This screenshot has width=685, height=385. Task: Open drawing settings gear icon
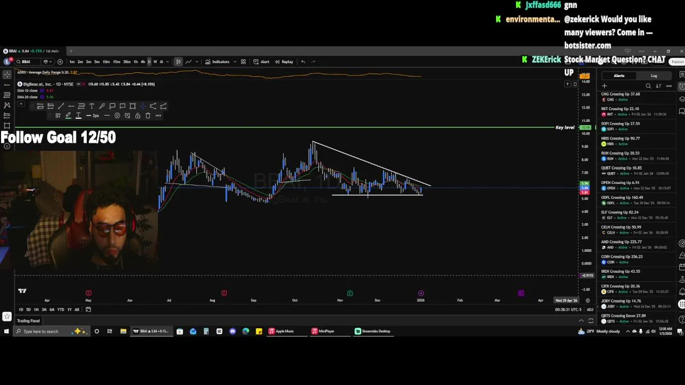point(117,115)
